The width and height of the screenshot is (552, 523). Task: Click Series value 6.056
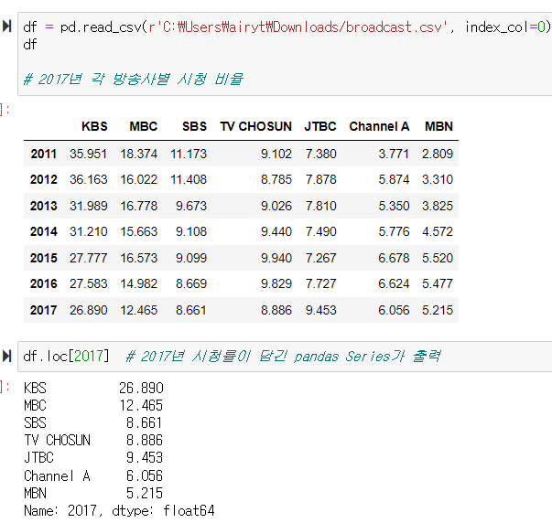click(145, 475)
